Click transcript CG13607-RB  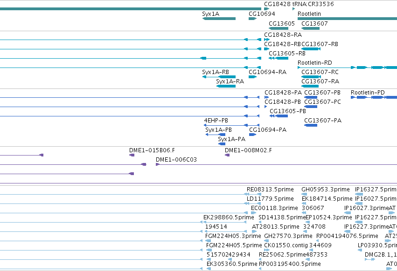coord(320,44)
